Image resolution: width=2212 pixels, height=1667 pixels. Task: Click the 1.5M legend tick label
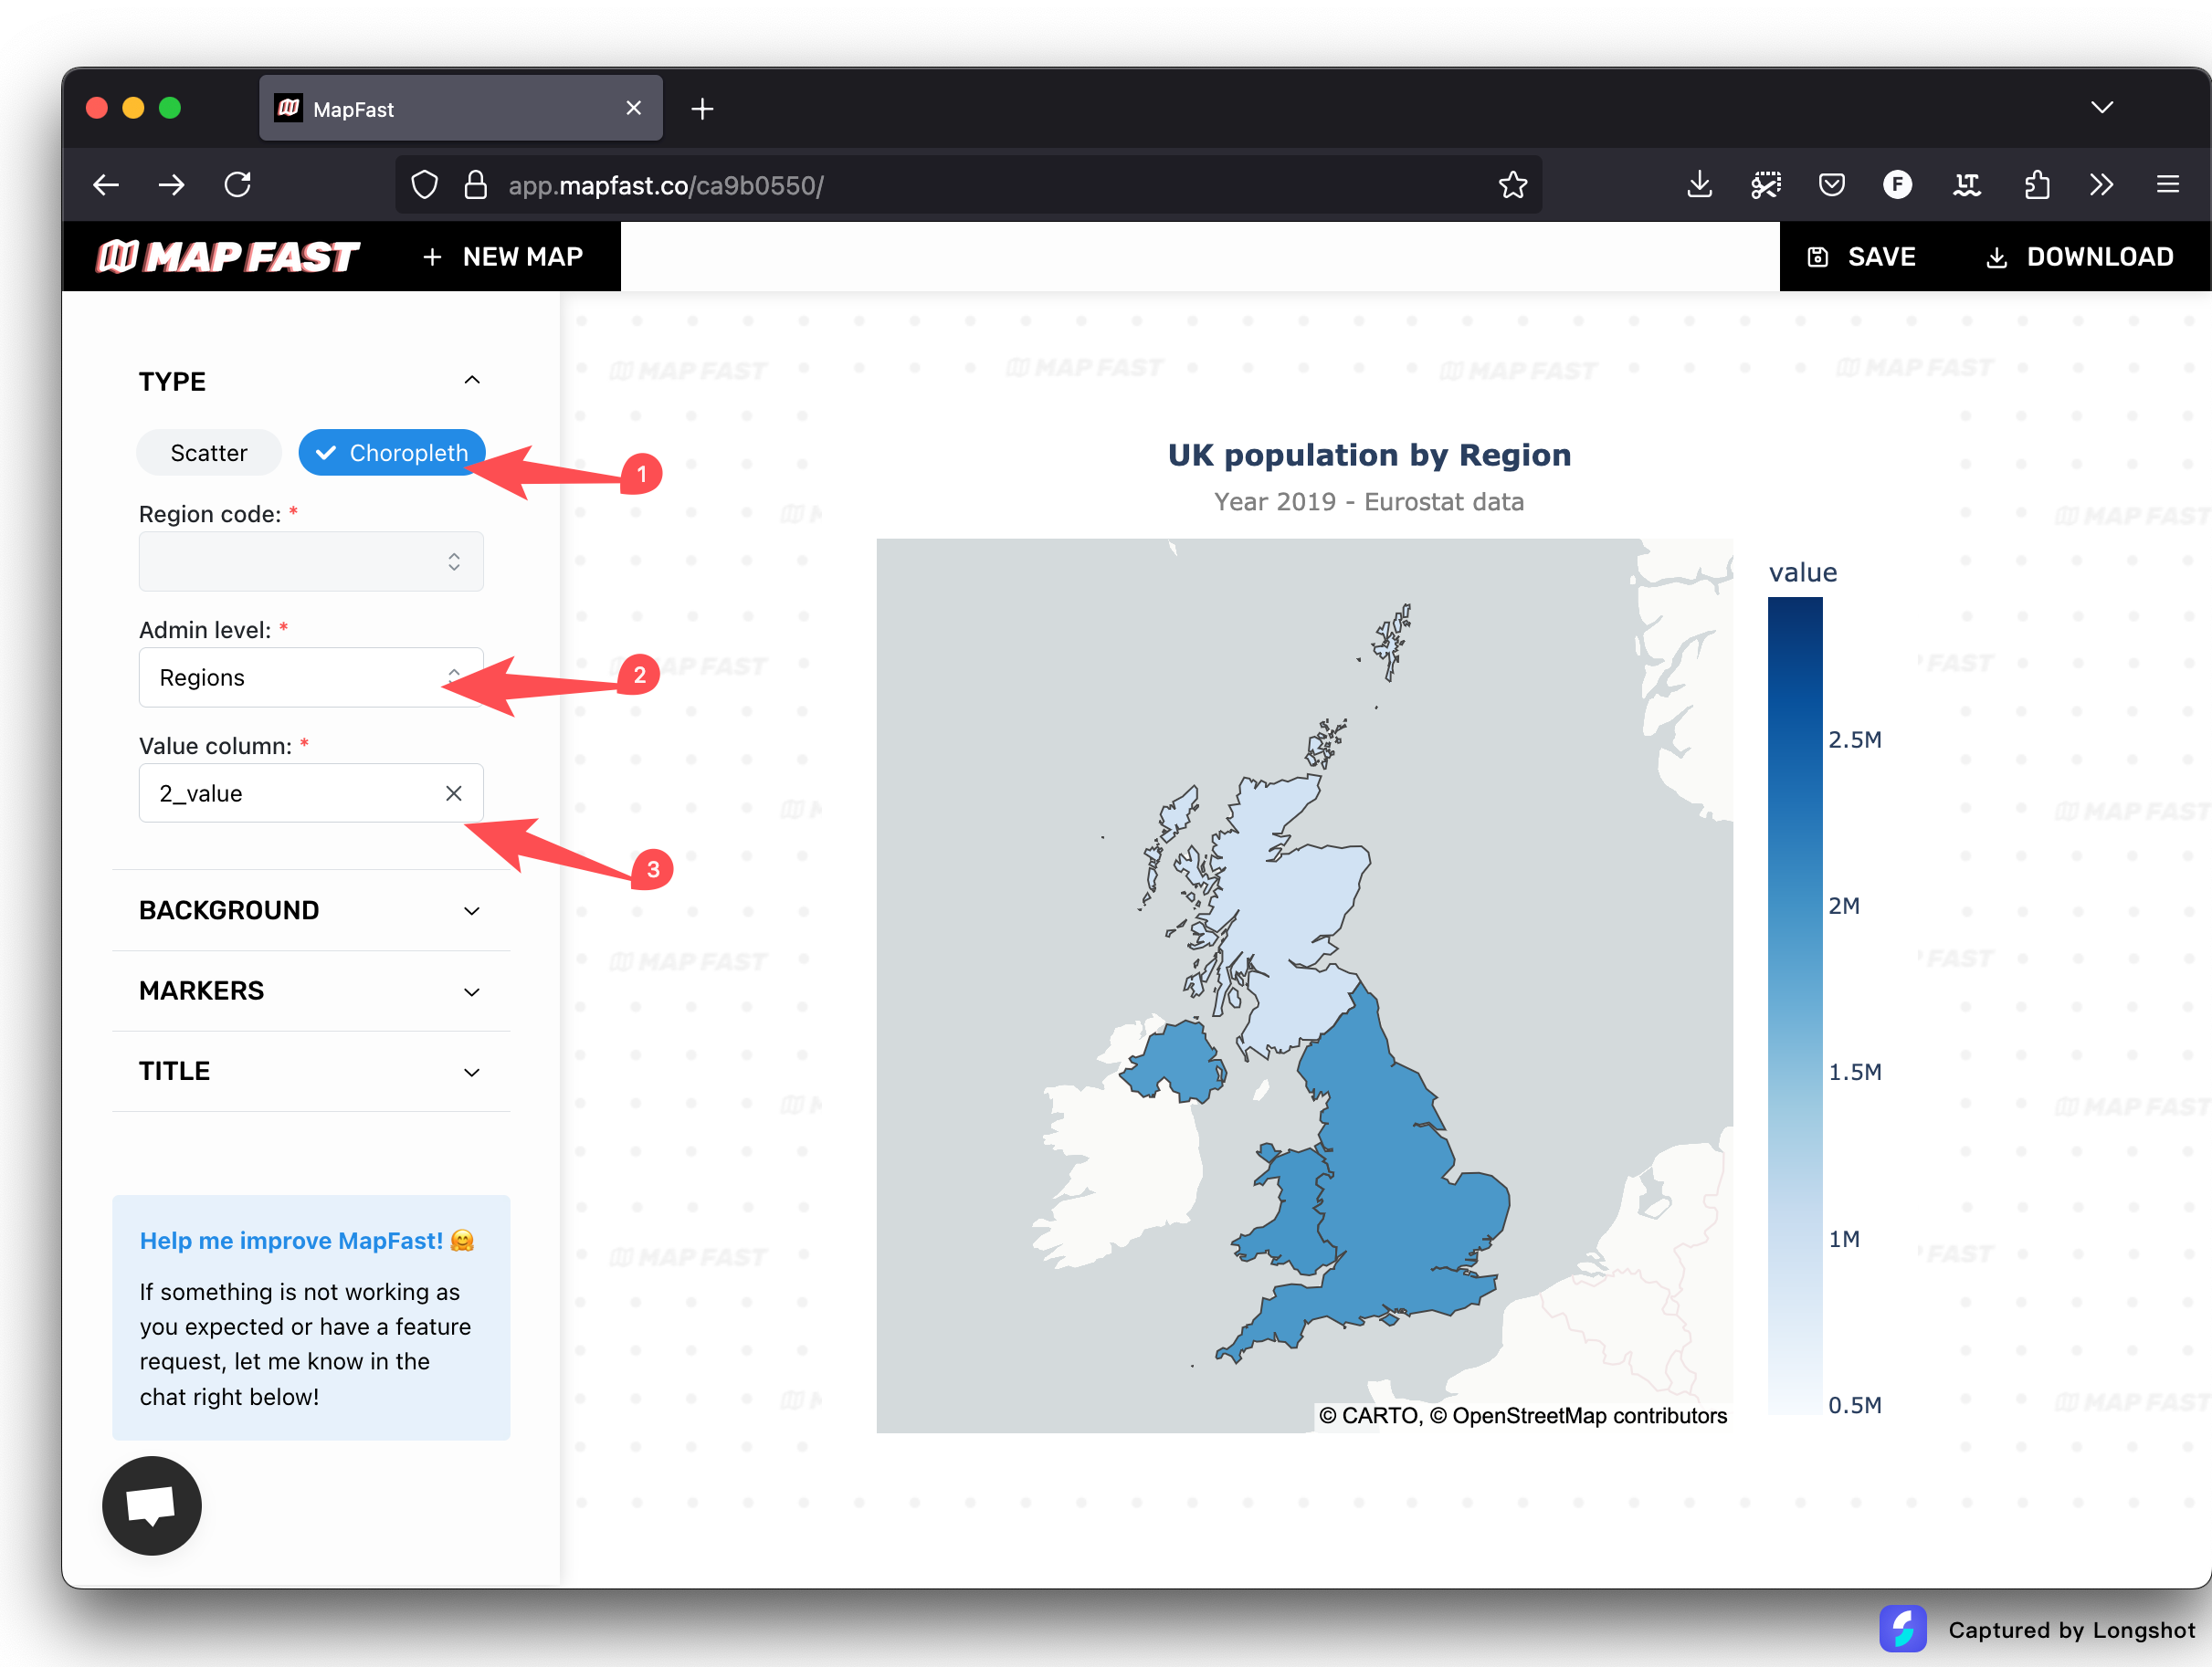point(1855,1073)
